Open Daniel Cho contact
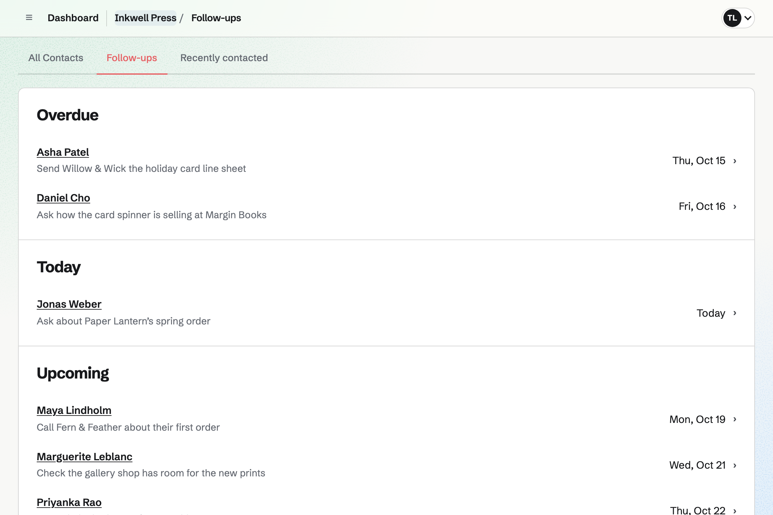773x515 pixels. tap(63, 198)
